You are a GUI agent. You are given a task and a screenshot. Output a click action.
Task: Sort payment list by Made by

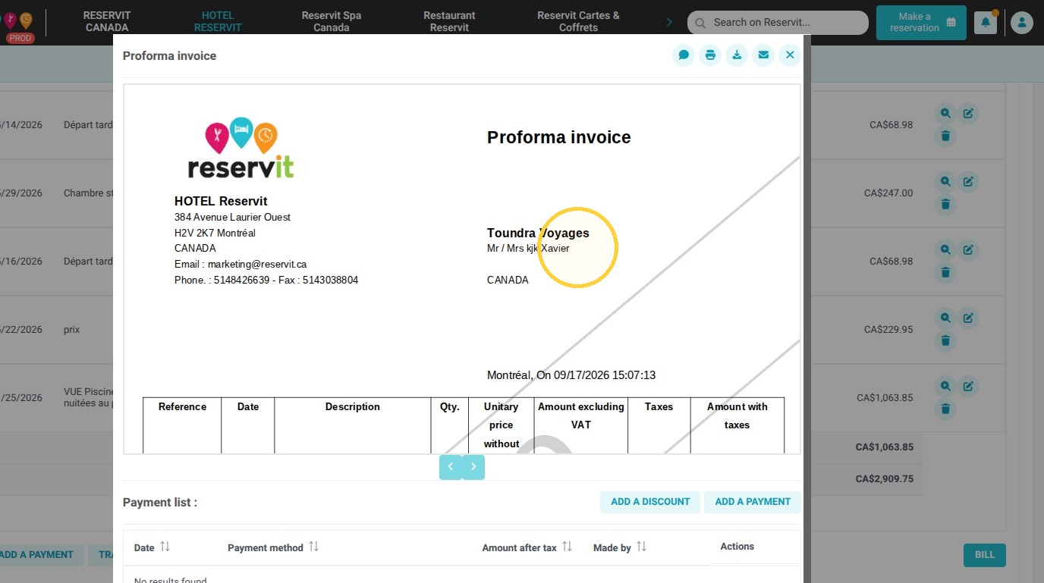tap(641, 547)
